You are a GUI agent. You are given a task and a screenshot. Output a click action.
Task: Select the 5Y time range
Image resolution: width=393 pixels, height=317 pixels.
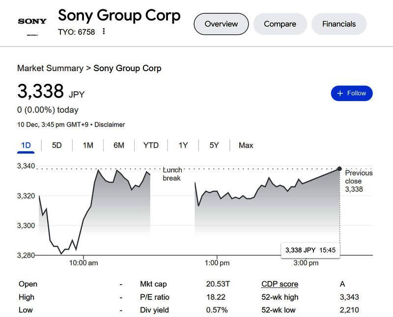click(x=214, y=145)
